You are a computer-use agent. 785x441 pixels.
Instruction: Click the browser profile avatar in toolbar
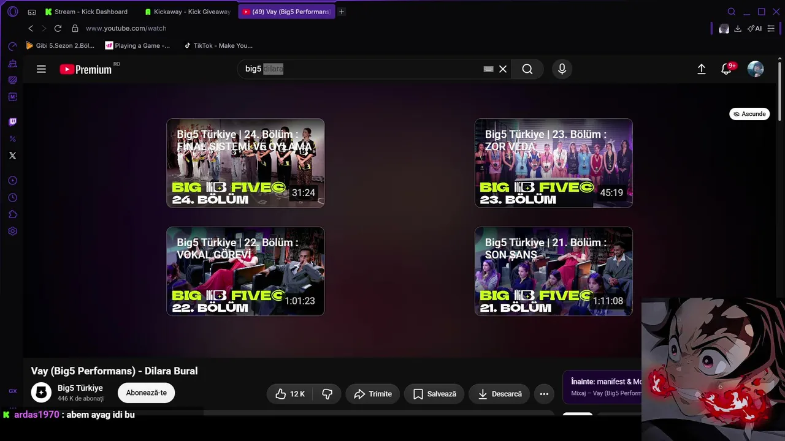724,28
